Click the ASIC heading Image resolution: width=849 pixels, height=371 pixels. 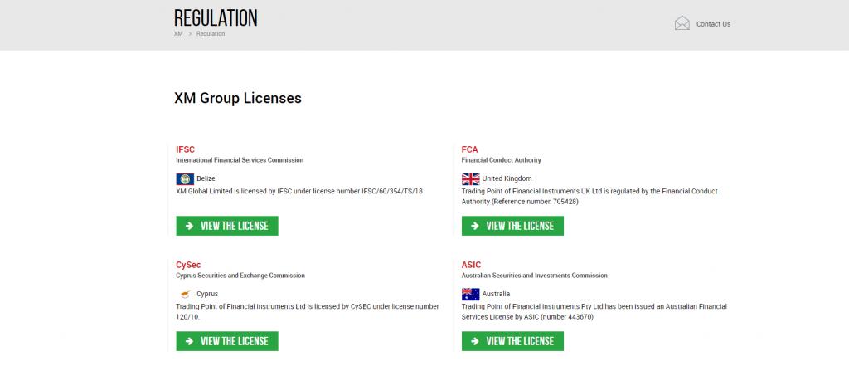pyautogui.click(x=471, y=265)
